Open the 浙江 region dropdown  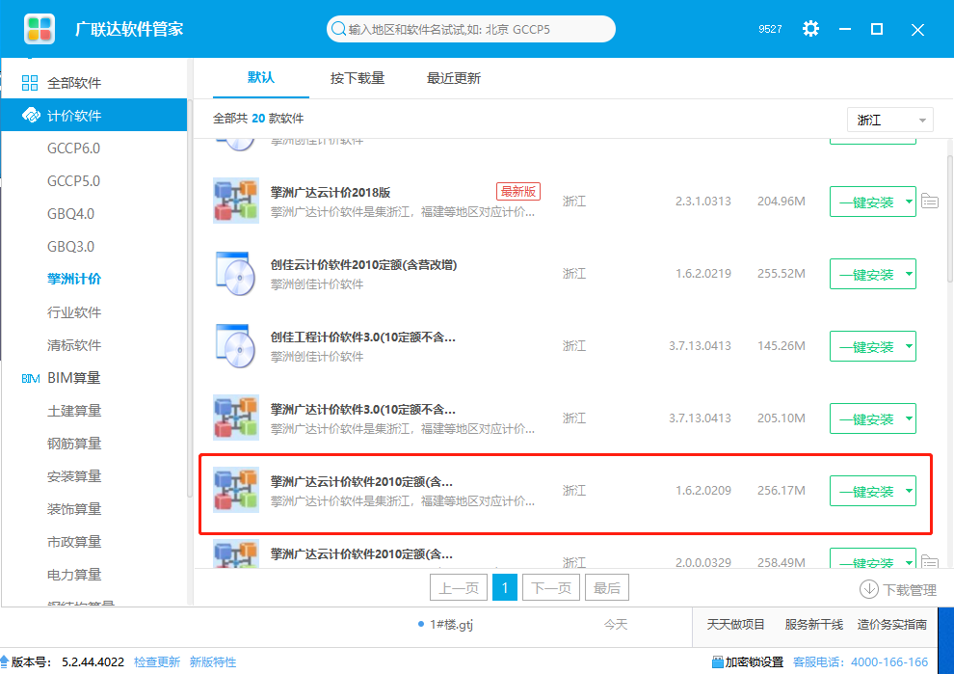[890, 120]
